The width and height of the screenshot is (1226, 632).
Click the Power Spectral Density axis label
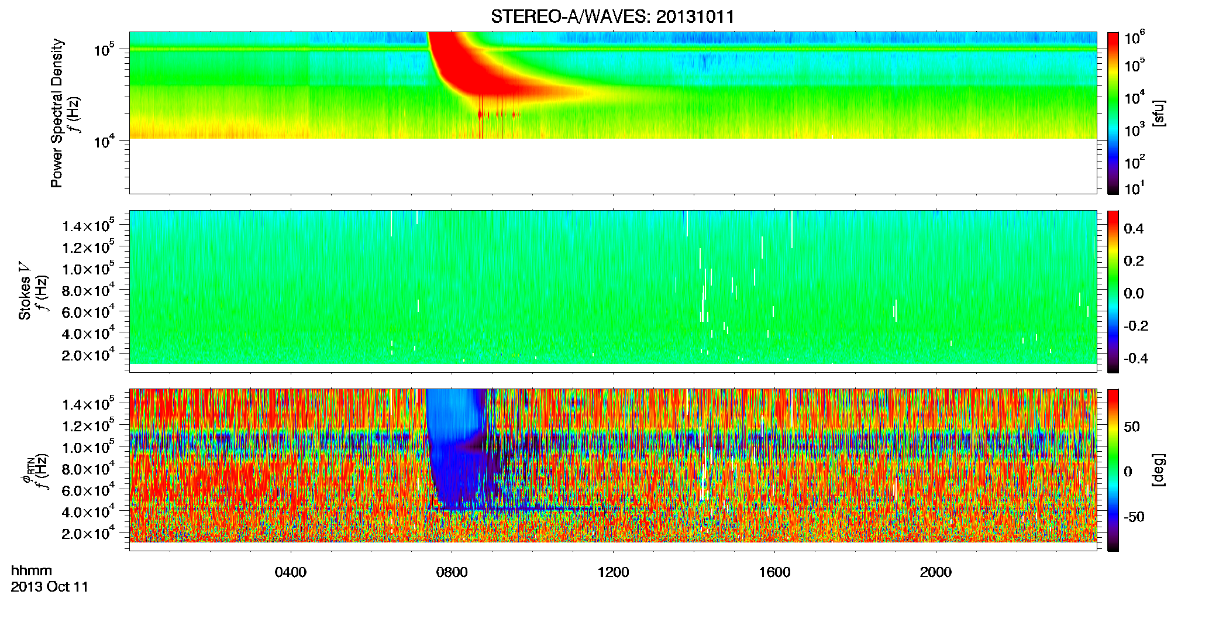(x=57, y=113)
